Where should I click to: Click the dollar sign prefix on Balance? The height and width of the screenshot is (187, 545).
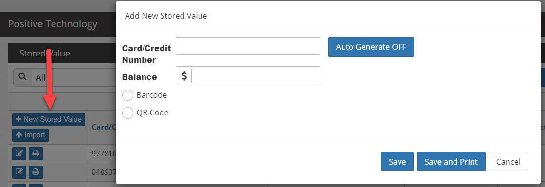click(184, 75)
